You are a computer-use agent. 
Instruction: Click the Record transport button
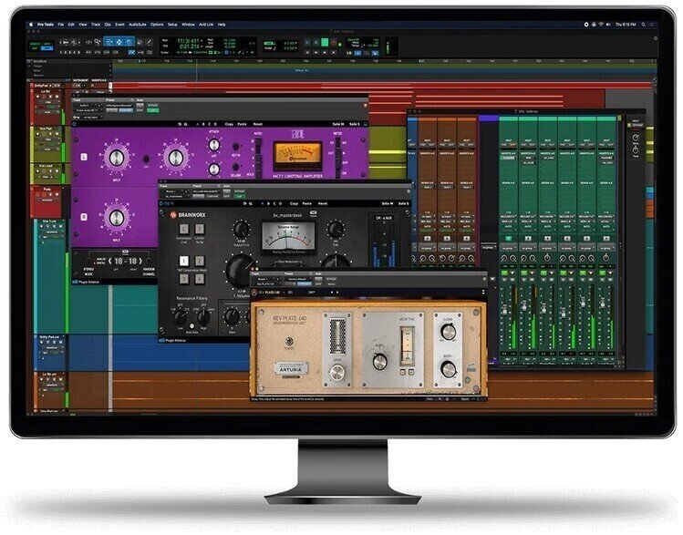334,43
